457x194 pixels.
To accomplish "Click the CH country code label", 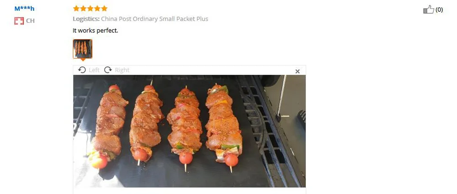I will pyautogui.click(x=30, y=20).
